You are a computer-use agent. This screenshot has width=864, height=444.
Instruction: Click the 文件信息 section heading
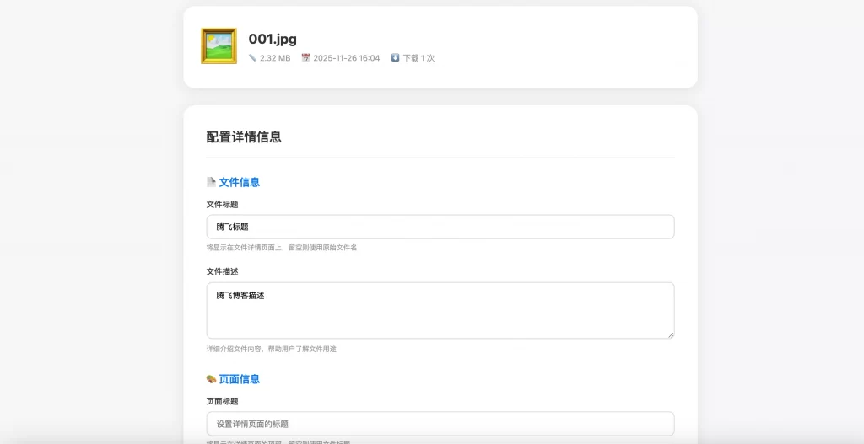(240, 182)
